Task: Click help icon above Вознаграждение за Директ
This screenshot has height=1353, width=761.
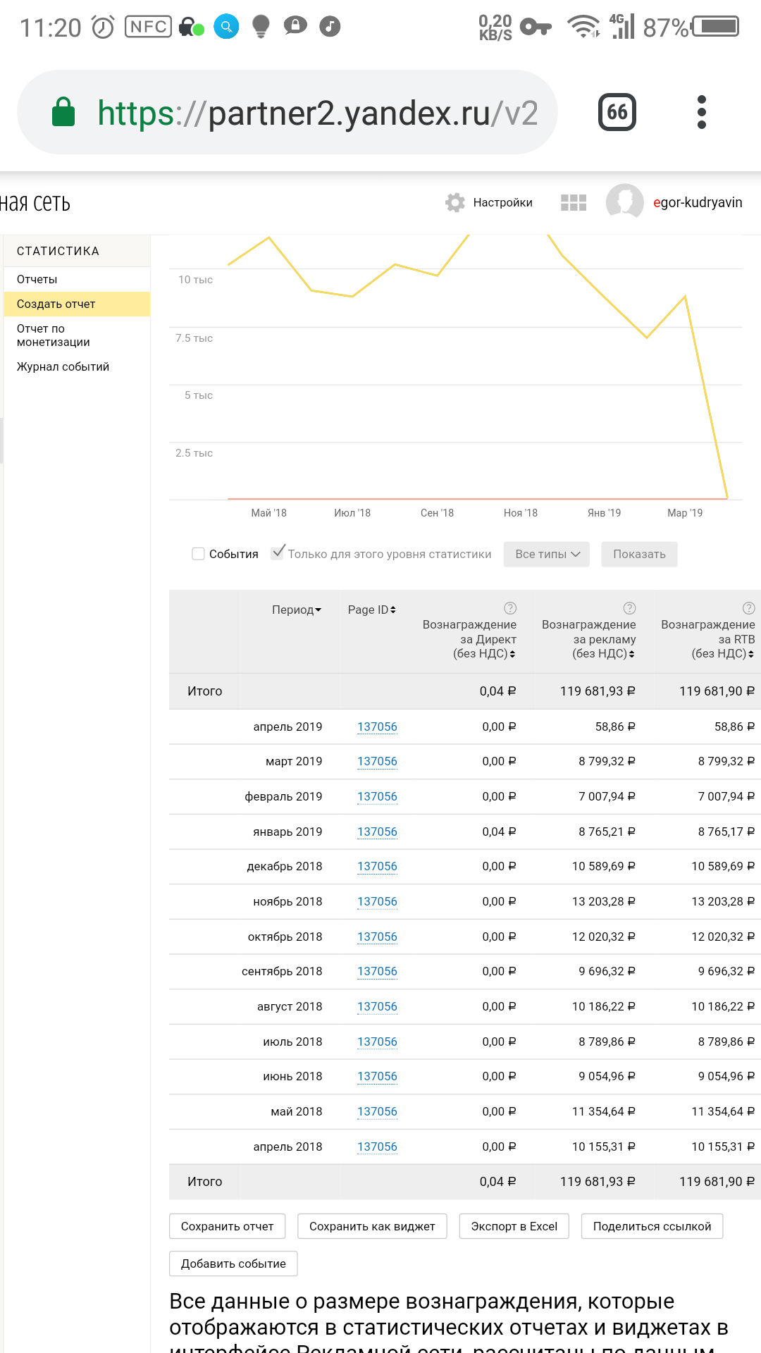Action: [510, 608]
